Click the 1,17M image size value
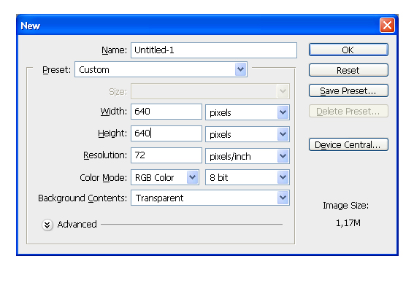This screenshot has height=291, width=414. (x=348, y=223)
